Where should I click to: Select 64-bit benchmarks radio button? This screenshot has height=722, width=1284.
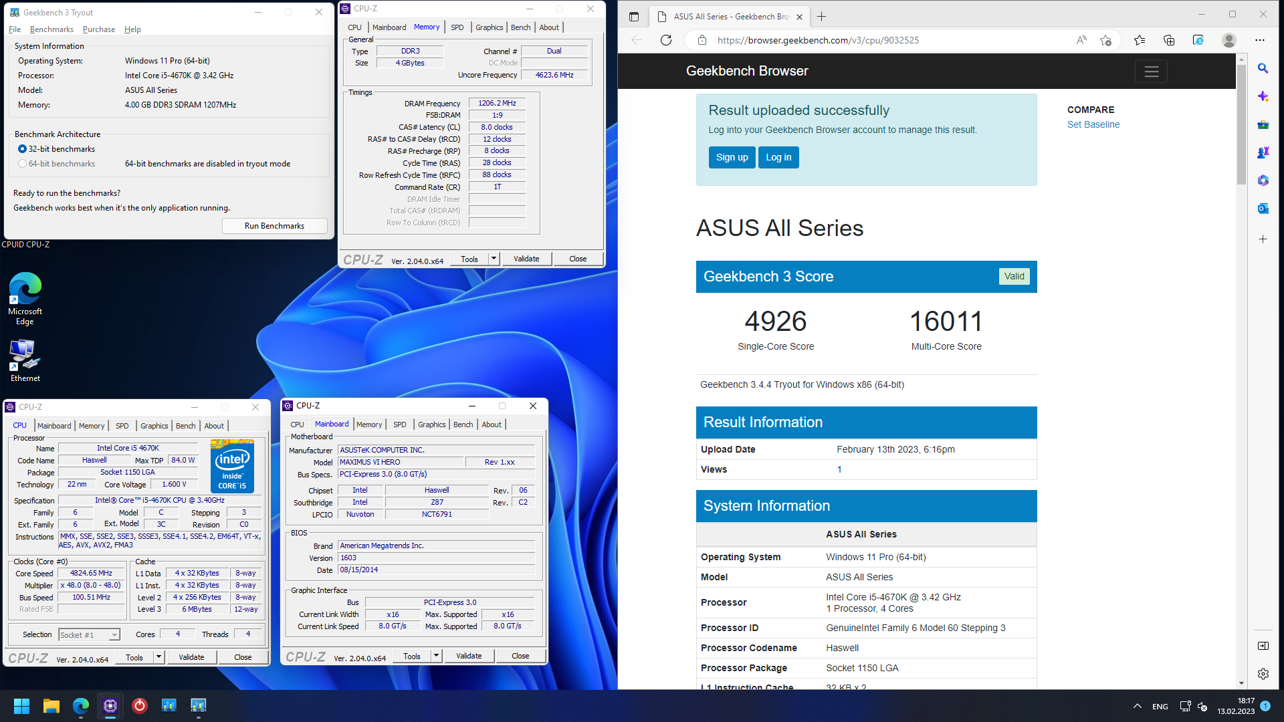tap(22, 164)
